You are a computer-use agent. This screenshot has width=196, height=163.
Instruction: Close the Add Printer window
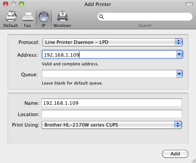pos(6,4)
